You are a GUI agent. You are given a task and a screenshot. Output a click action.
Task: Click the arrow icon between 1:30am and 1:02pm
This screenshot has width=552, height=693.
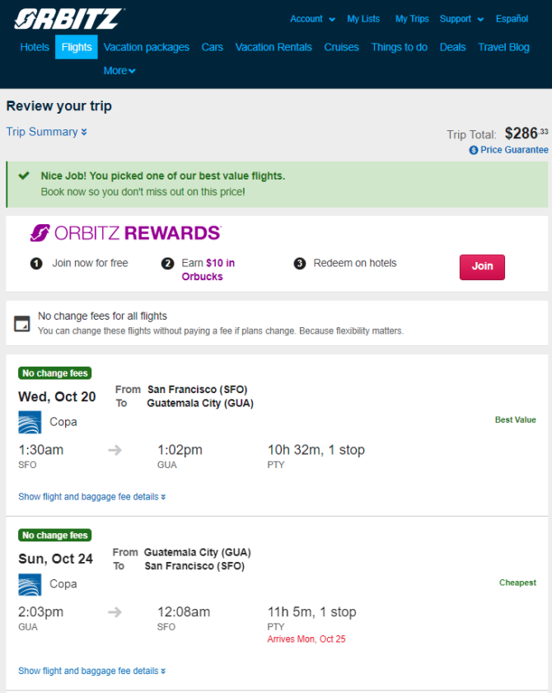click(x=115, y=451)
